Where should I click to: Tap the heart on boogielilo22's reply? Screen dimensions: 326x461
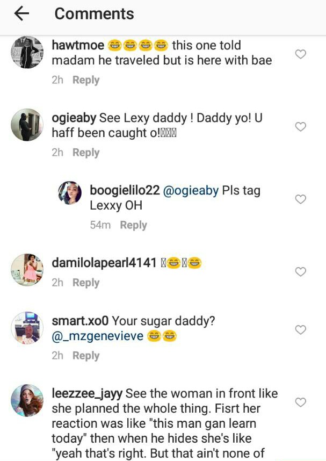tap(301, 199)
